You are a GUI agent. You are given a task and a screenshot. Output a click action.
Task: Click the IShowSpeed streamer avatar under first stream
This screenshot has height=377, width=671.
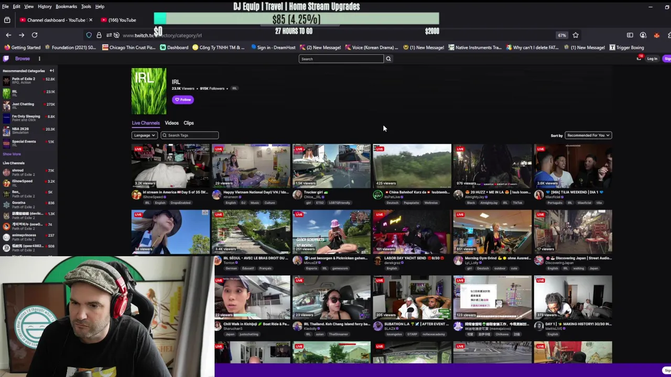pyautogui.click(x=136, y=195)
